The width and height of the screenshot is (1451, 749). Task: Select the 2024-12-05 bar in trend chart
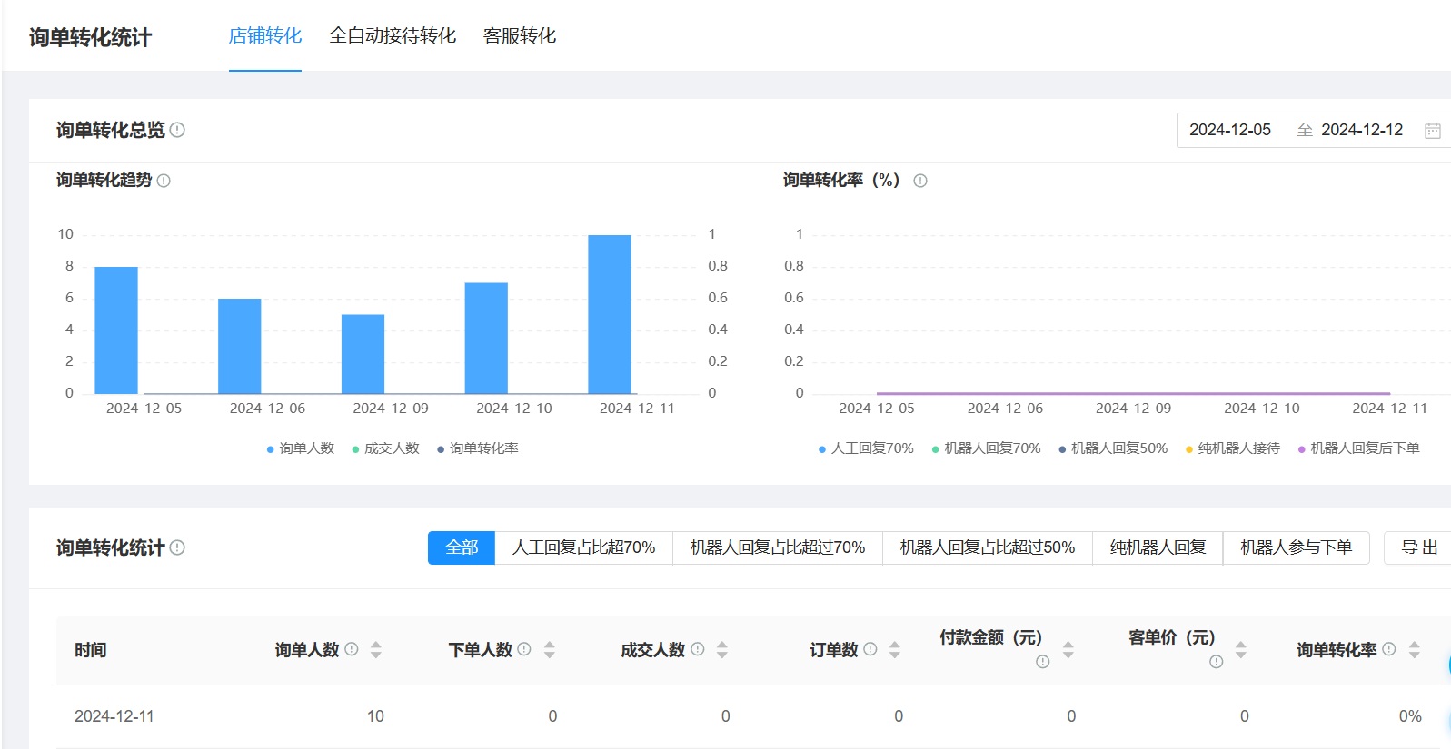pyautogui.click(x=116, y=330)
